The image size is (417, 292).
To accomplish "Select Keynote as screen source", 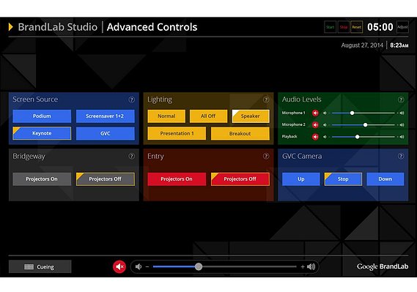I will point(42,133).
